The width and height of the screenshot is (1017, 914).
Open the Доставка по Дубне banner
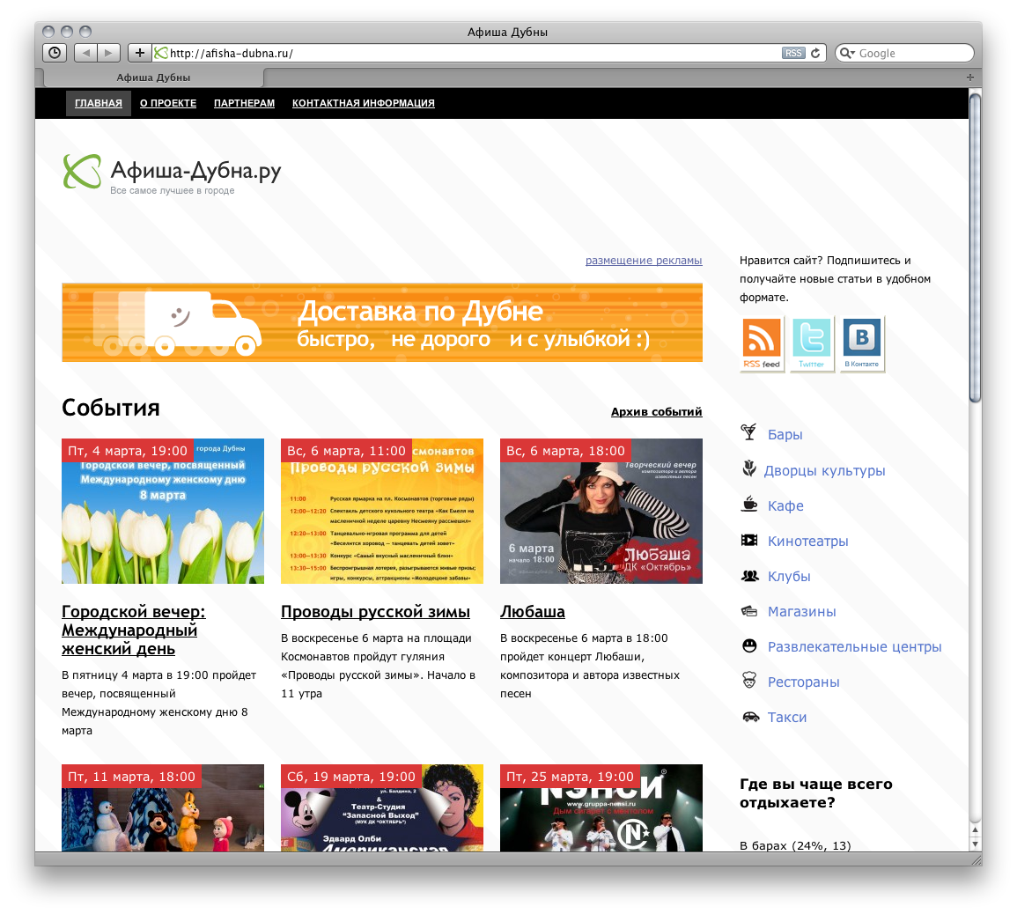[x=382, y=322]
